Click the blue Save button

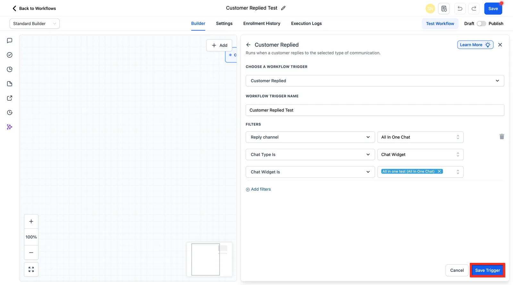point(493,9)
